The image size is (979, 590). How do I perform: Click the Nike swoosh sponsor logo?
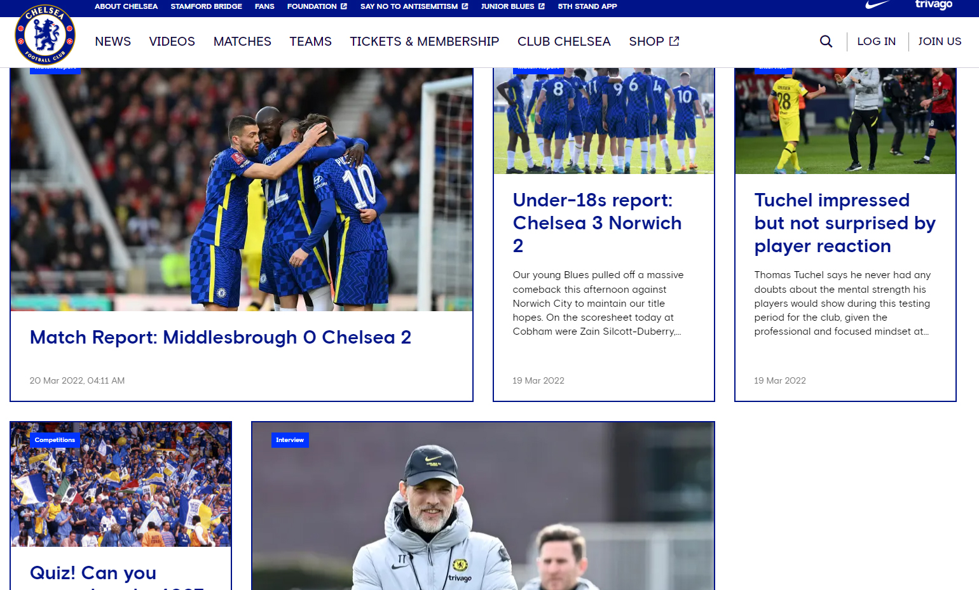point(877,5)
